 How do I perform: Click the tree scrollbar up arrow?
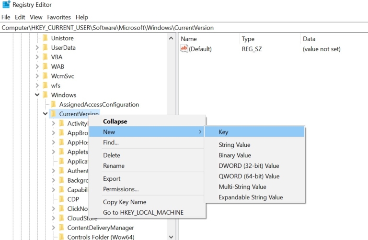(171, 38)
